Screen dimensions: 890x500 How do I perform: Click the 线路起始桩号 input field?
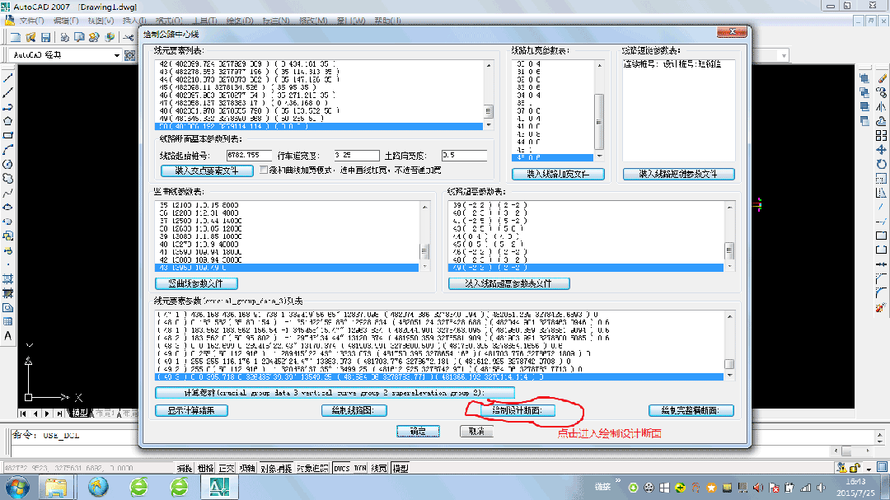coord(249,155)
